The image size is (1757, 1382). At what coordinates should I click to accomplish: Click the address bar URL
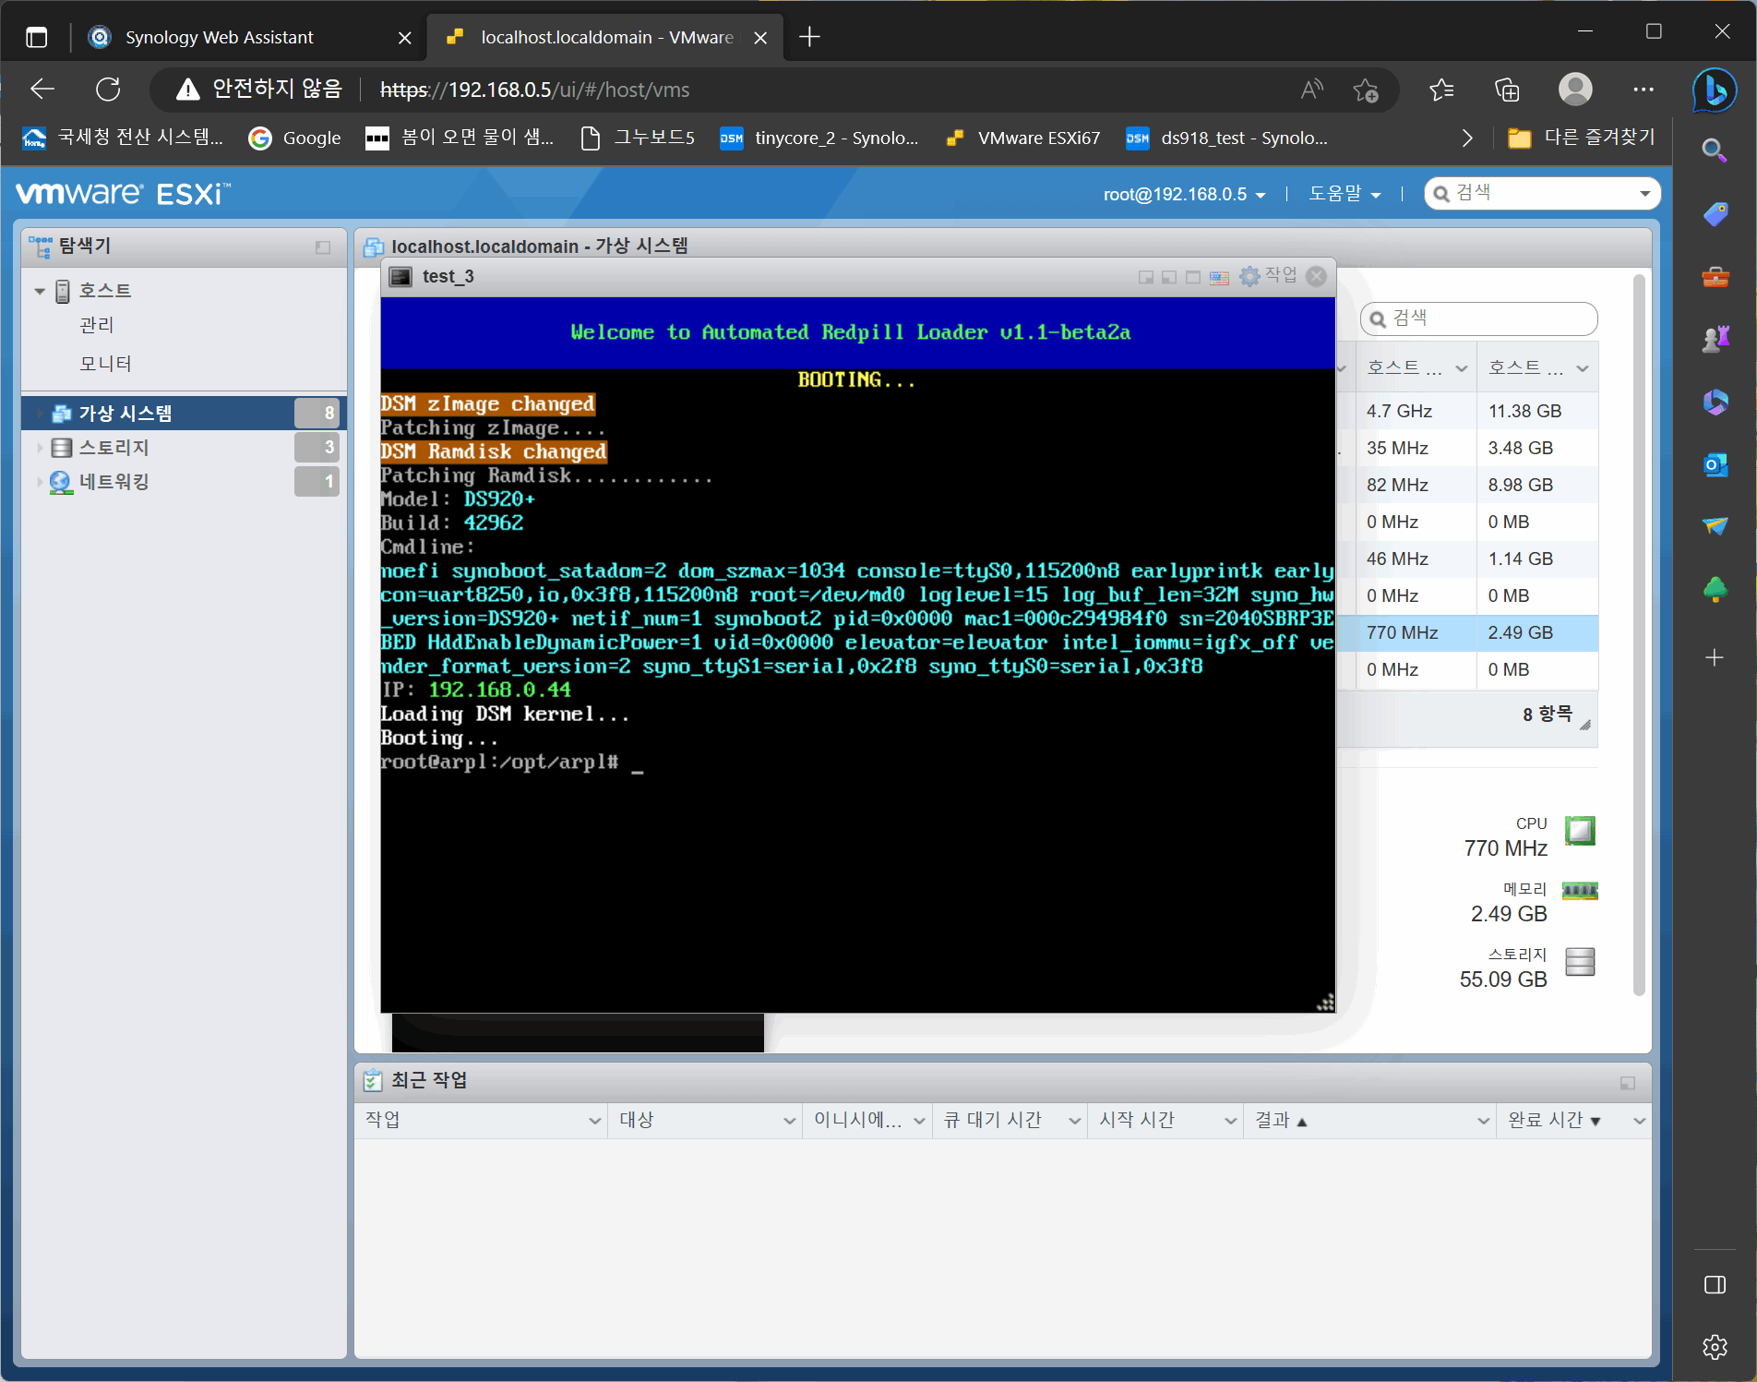tap(535, 90)
